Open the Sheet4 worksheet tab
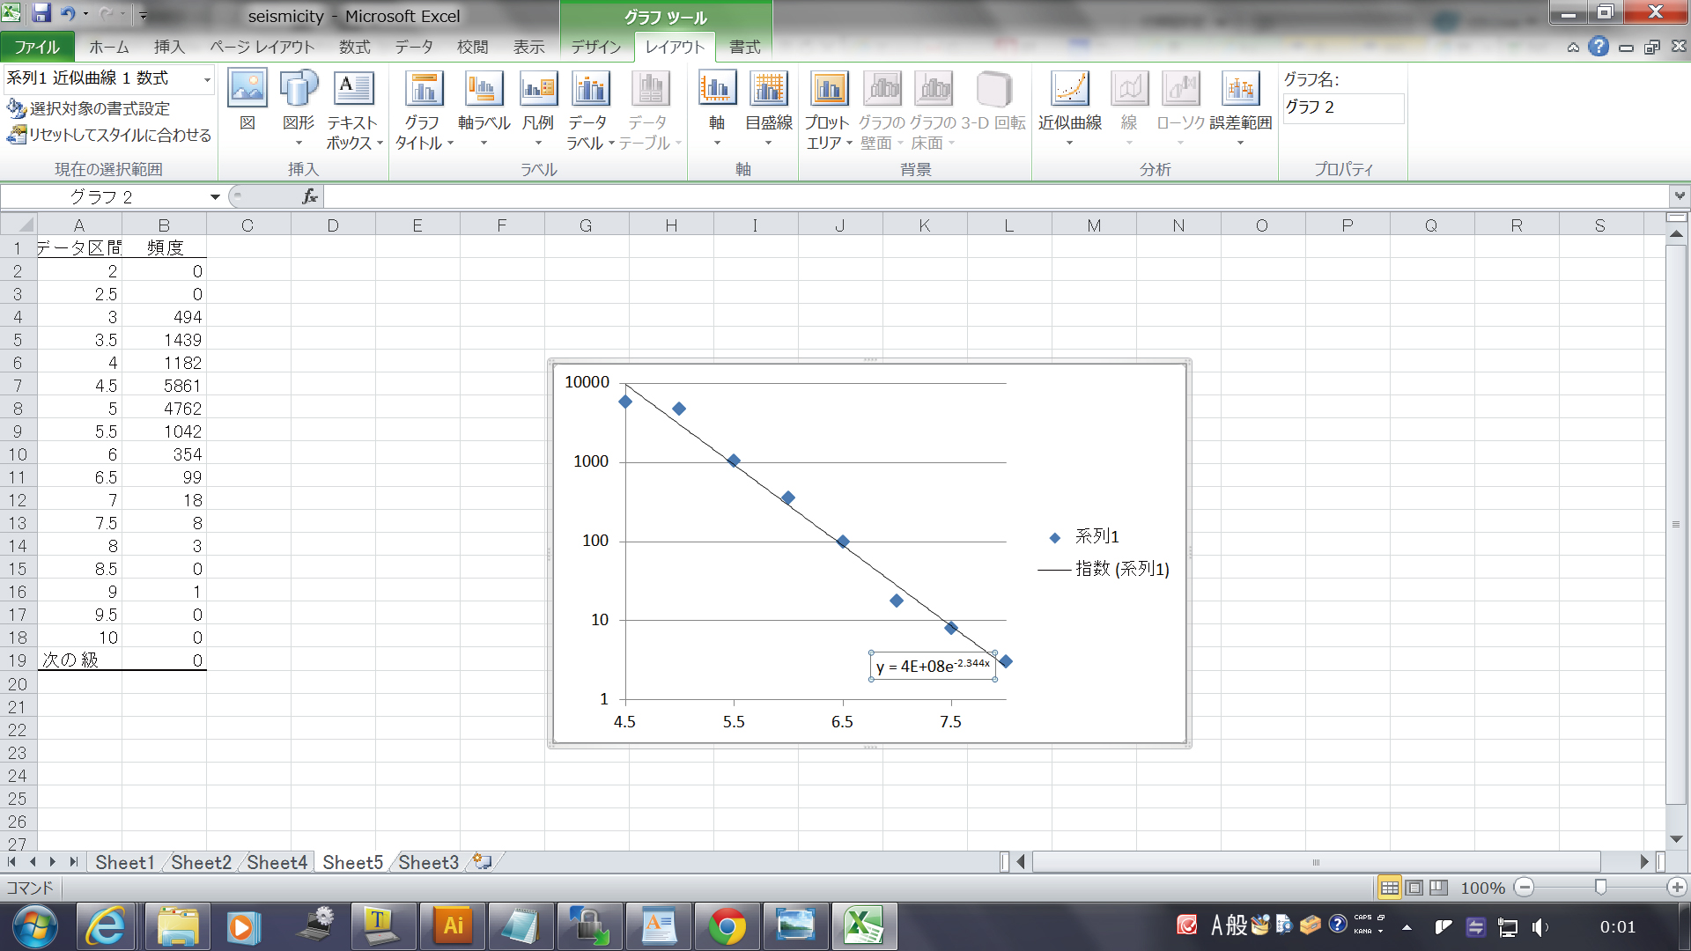This screenshot has height=951, width=1691. point(277,862)
